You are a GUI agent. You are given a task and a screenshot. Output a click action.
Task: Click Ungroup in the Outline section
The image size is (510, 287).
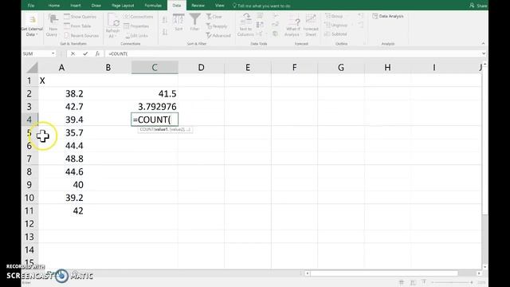click(x=336, y=25)
